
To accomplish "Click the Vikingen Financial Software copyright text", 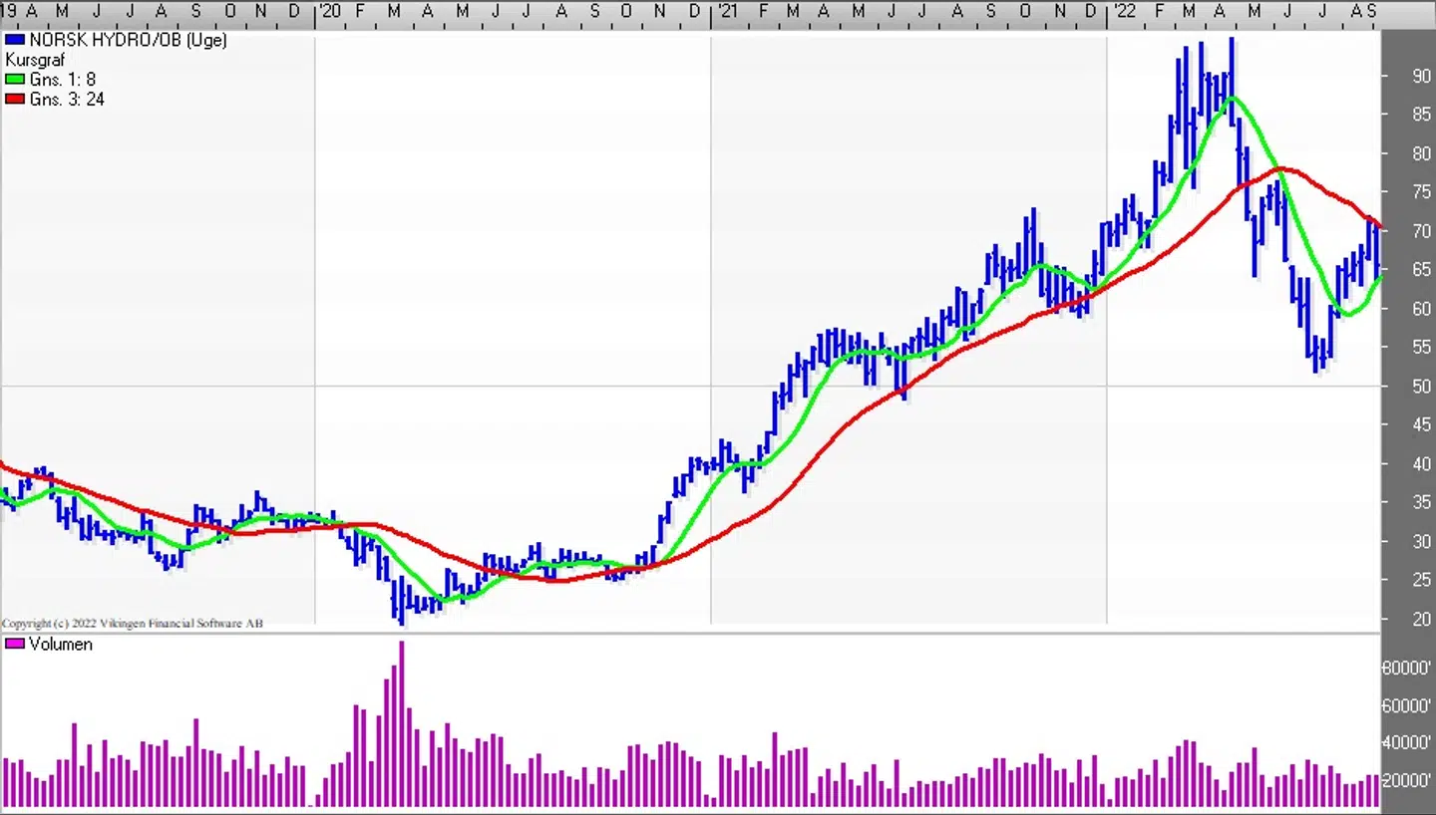I will pos(133,624).
